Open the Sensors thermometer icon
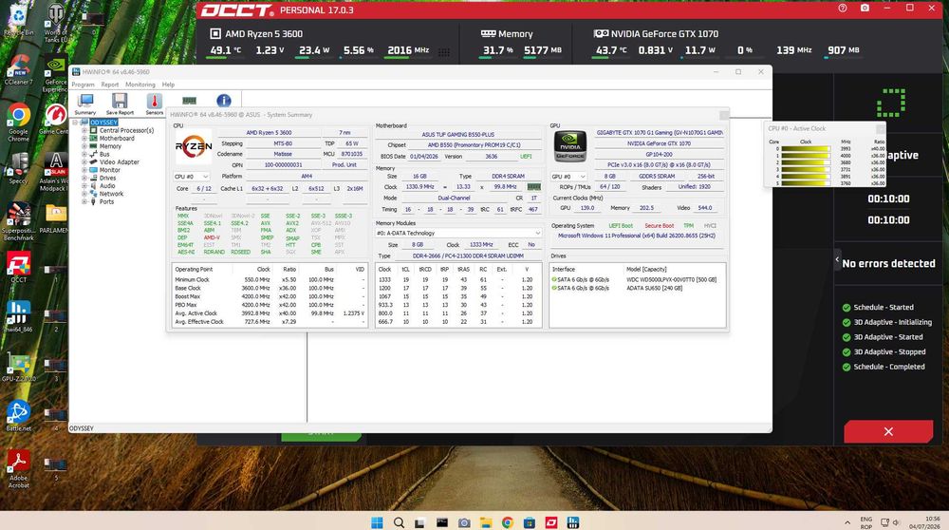 coord(155,104)
